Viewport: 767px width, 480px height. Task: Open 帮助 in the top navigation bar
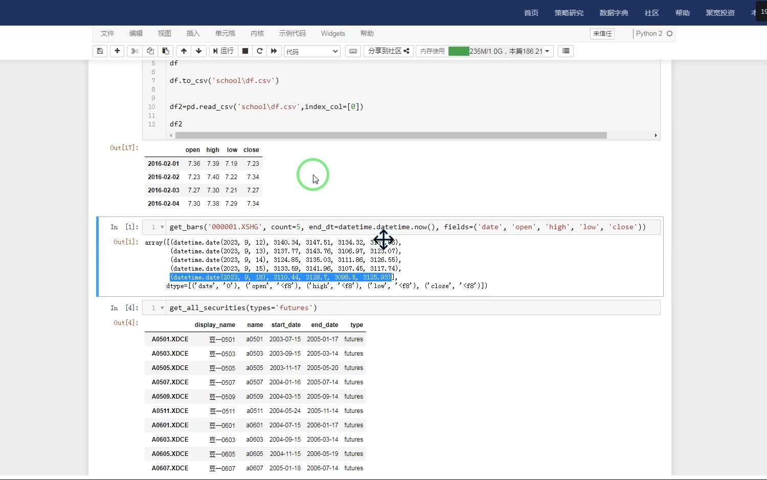pyautogui.click(x=683, y=13)
